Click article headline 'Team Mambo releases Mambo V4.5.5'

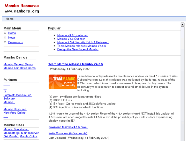coord(76,64)
